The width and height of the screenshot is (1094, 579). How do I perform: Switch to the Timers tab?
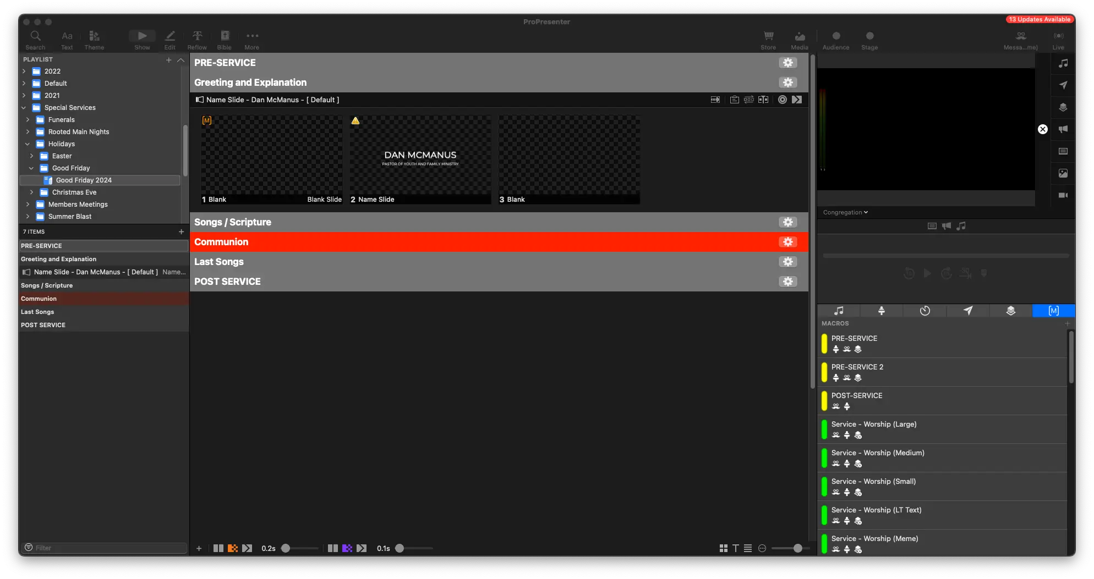click(925, 311)
